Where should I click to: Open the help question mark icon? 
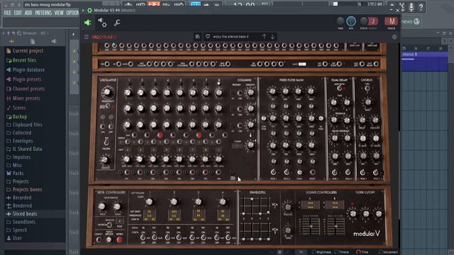[x=421, y=6]
